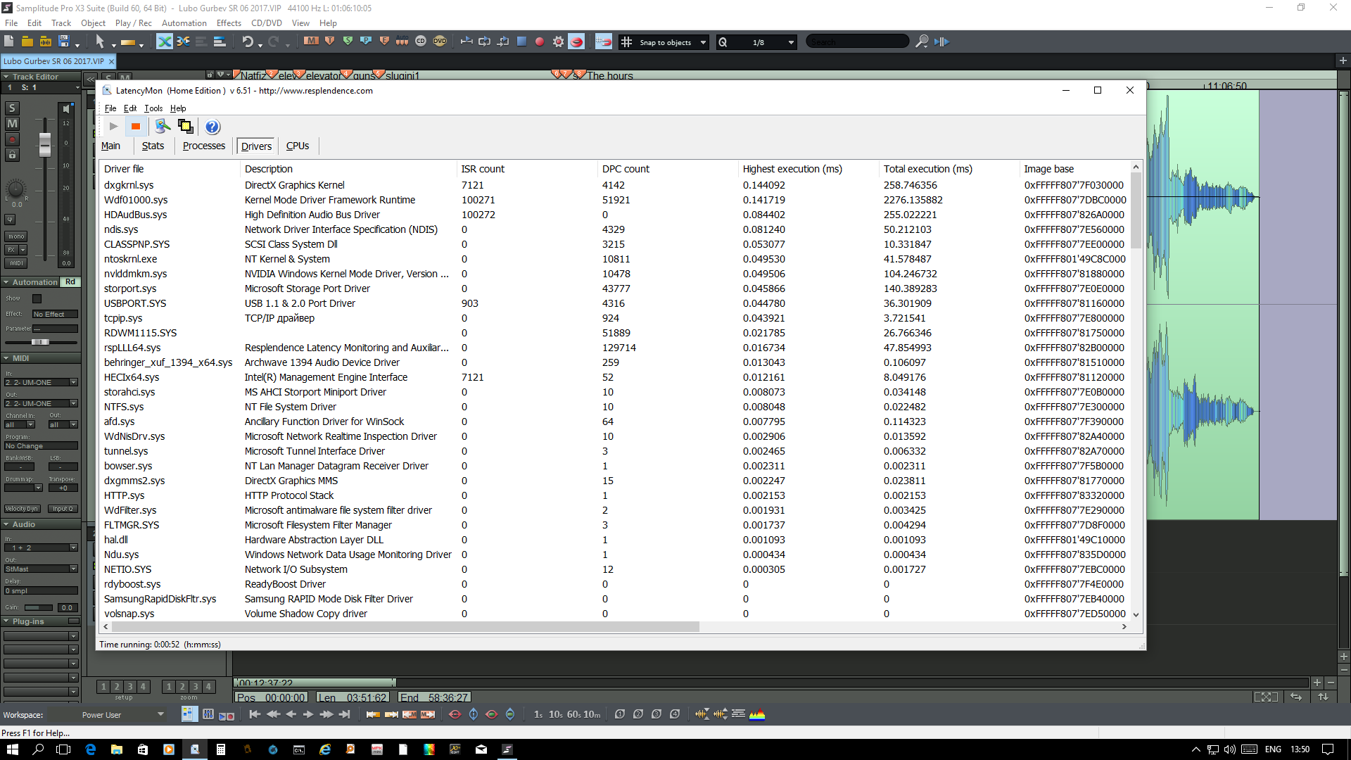The image size is (1351, 760).
Task: Sort by the DPC count column header
Action: (626, 169)
